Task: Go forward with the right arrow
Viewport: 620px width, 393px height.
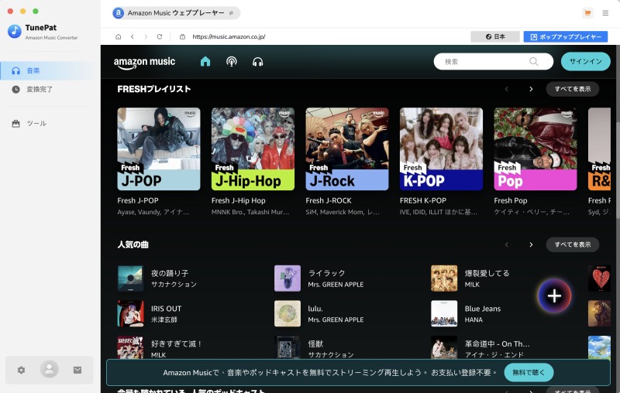Action: [146, 36]
